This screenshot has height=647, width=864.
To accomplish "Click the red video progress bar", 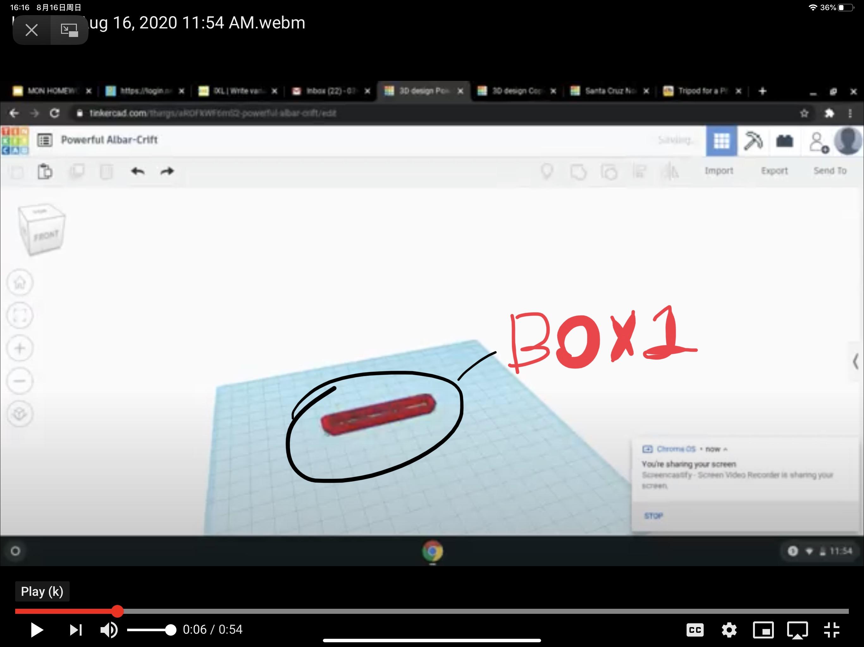I will pos(66,611).
